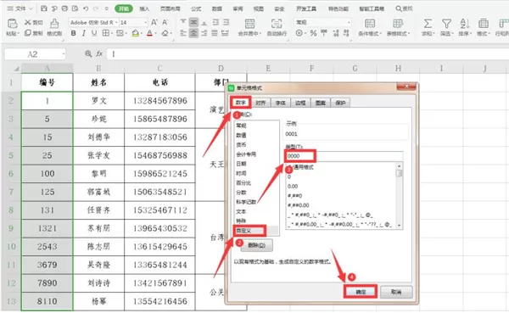Click the Sort (排序) A-Z icon

[x=465, y=24]
